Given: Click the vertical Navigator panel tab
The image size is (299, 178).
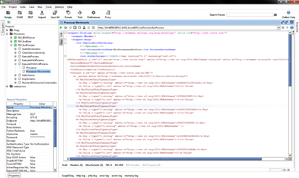Looking at the screenshot, I should [x=3, y=28].
